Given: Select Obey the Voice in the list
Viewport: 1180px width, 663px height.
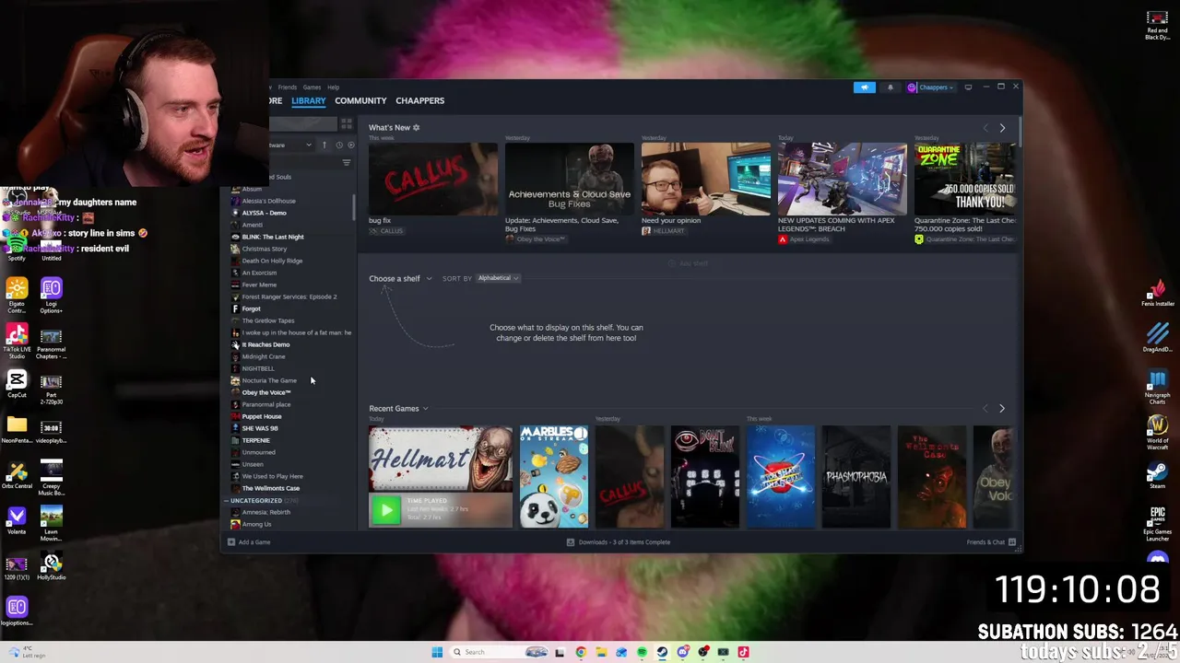Looking at the screenshot, I should click(265, 392).
